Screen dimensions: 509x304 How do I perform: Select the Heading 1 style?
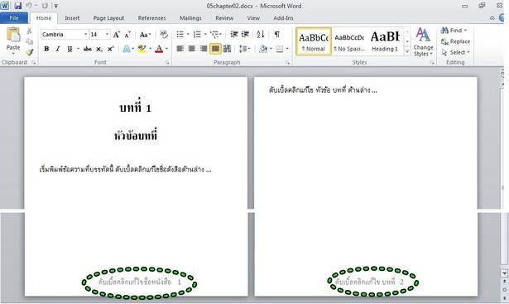pyautogui.click(x=385, y=41)
